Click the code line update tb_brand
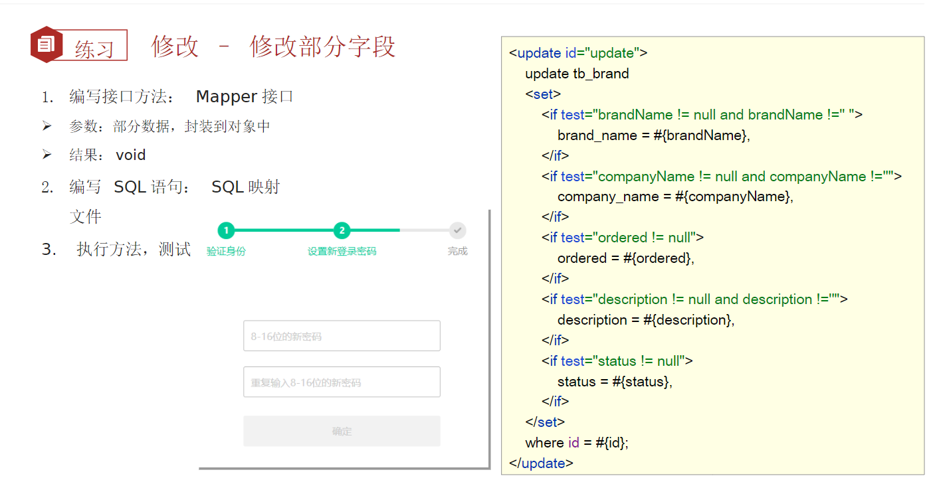The height and width of the screenshot is (482, 937). click(577, 74)
